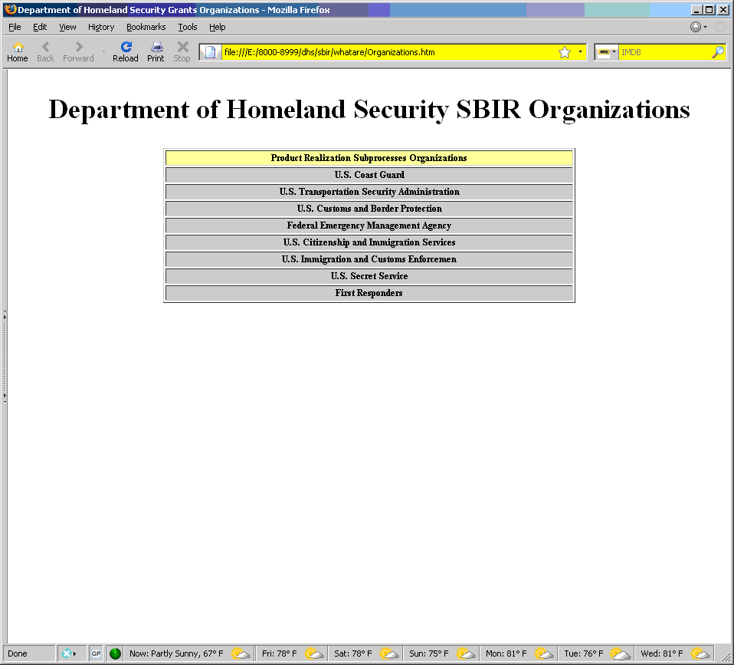Click 'Now: Partly Sunny, 67° F' text
This screenshot has width=734, height=665.
click(176, 653)
